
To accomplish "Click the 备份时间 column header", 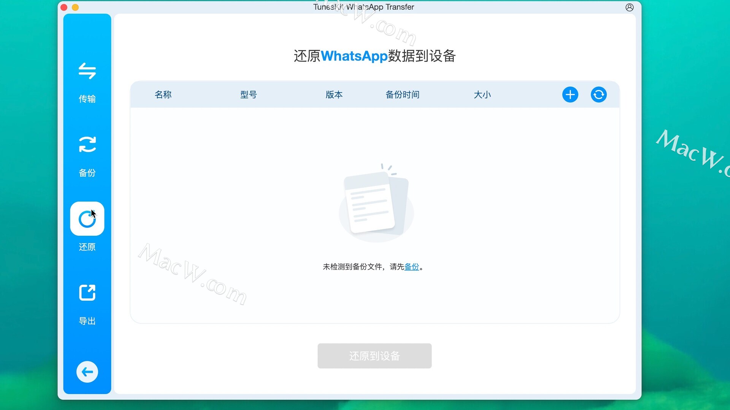I will coord(403,95).
